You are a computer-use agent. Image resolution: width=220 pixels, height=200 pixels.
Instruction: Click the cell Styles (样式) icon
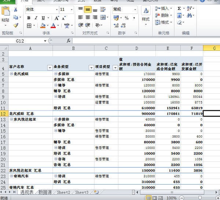click(146, 14)
